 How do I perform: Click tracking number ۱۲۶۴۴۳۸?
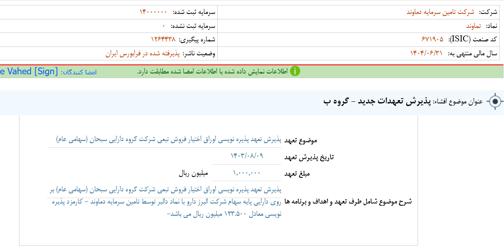[x=163, y=39]
